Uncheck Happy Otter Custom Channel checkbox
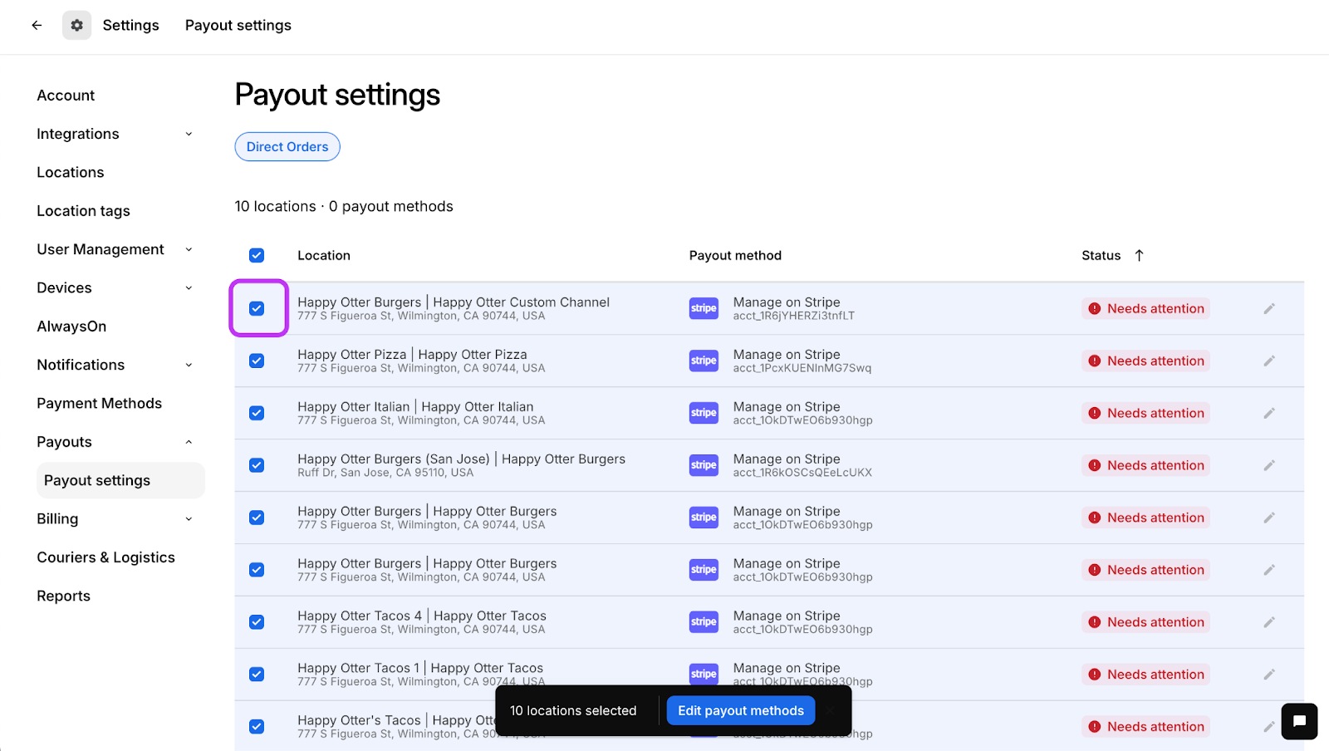The image size is (1329, 751). [257, 308]
